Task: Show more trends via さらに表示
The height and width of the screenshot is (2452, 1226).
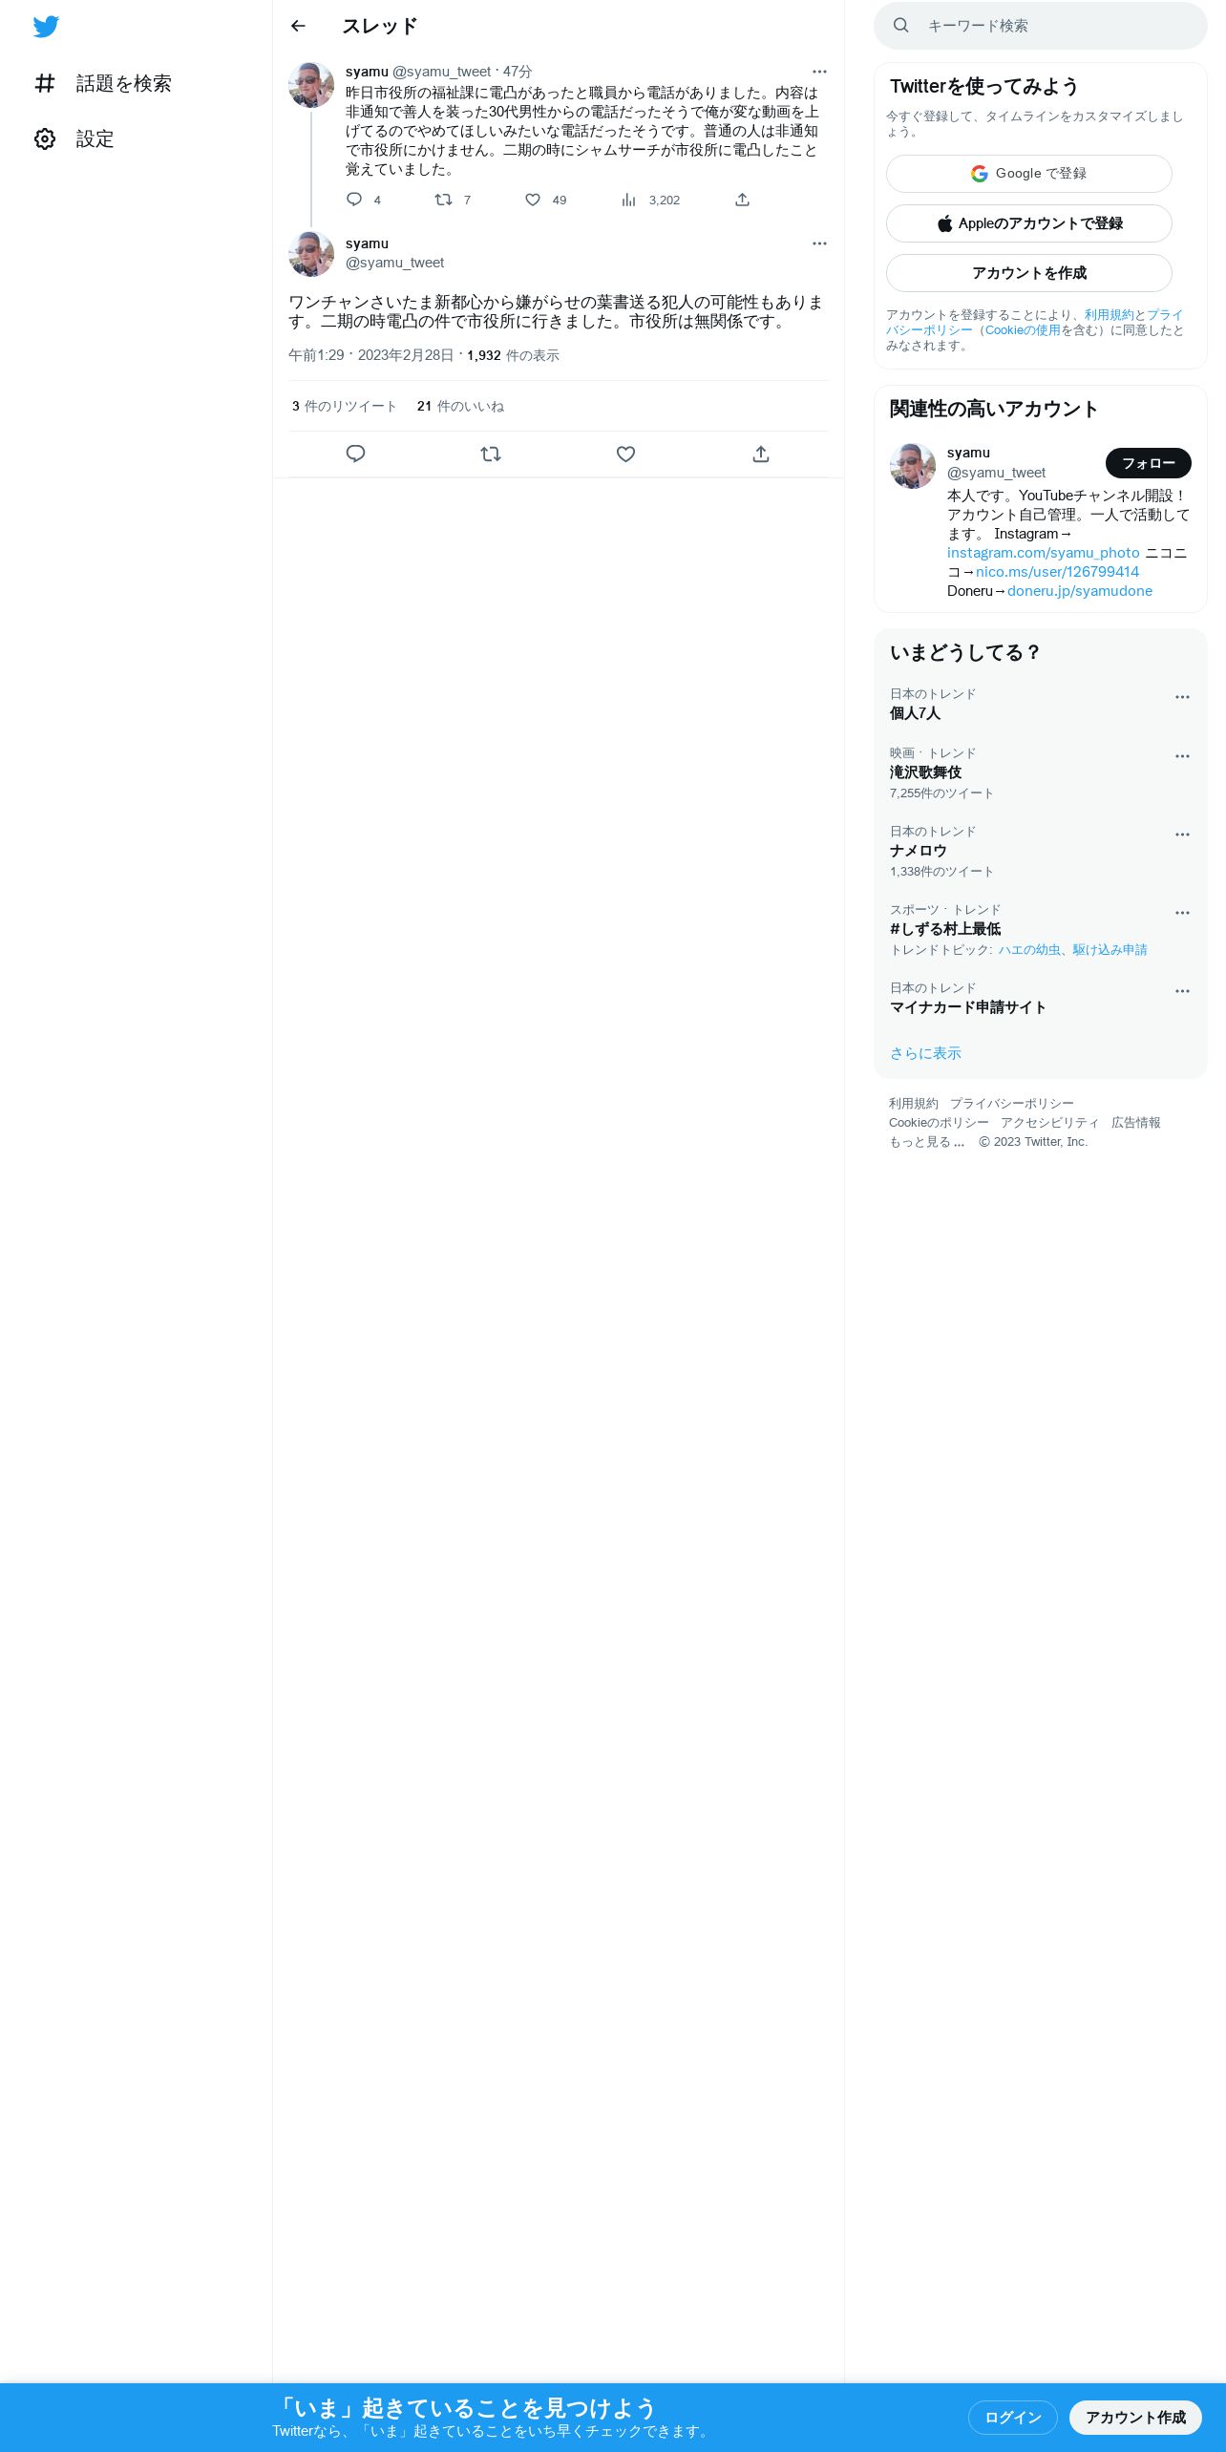Action: tap(925, 1053)
